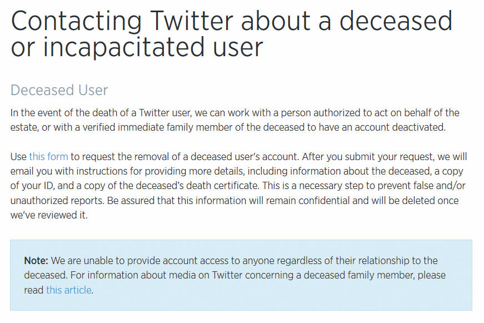Screen dimensions: 484x323
Task: Follow the 'this article' link in the note
Action: pos(69,290)
